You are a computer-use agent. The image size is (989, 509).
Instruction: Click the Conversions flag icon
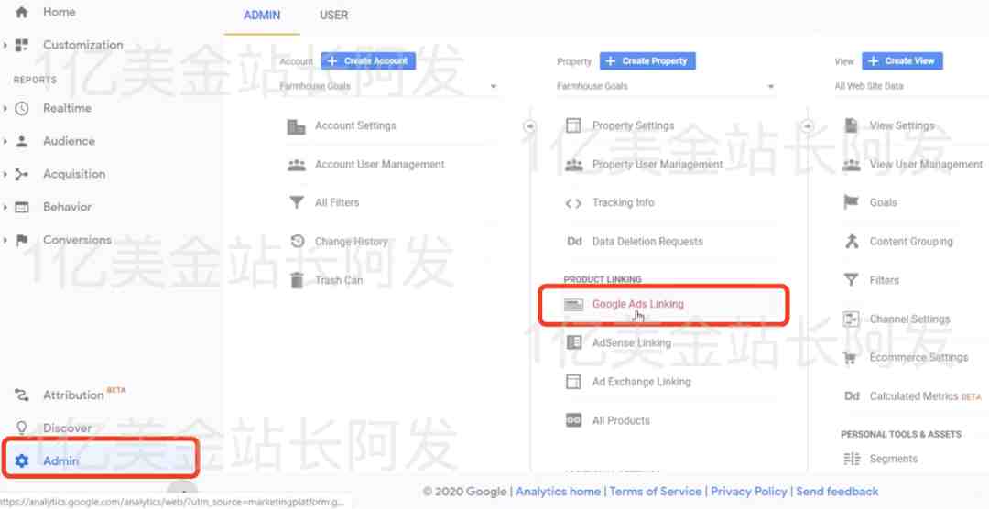21,240
